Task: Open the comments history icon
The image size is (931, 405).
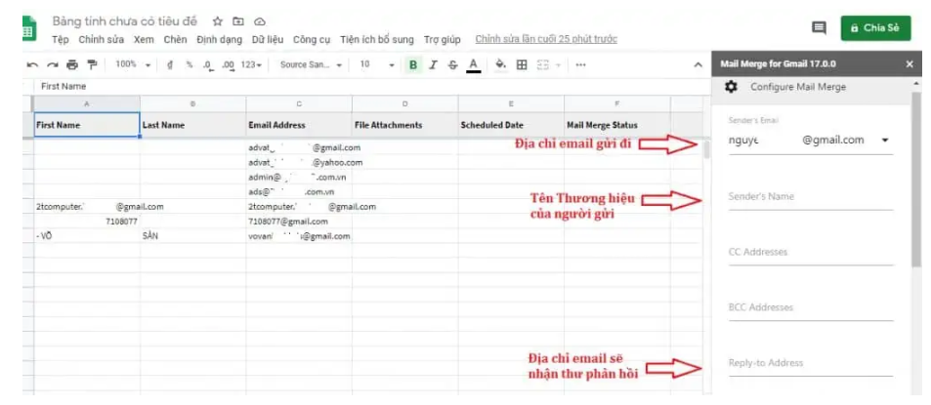Action: pos(819,28)
